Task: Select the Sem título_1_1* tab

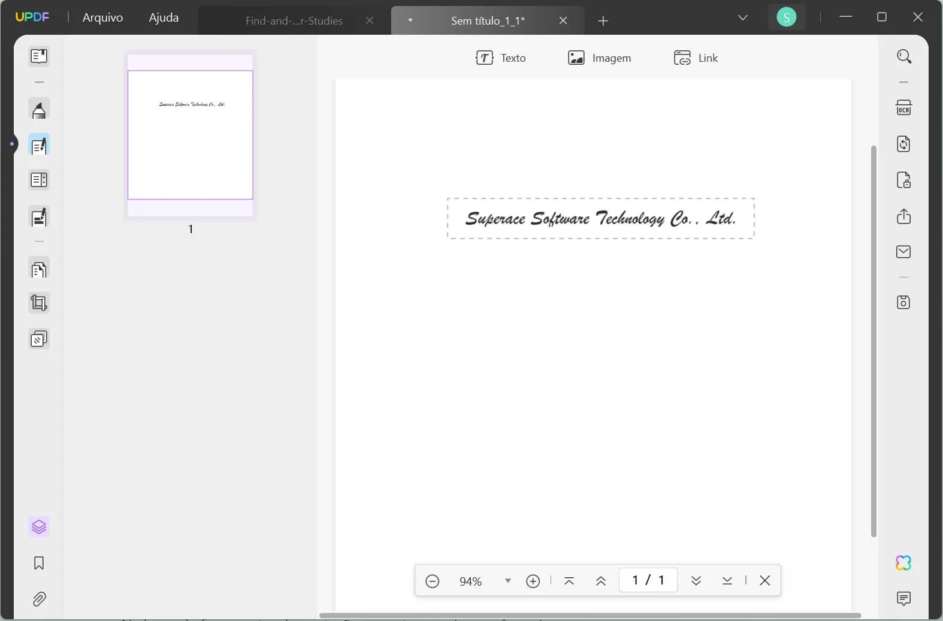Action: (x=488, y=20)
